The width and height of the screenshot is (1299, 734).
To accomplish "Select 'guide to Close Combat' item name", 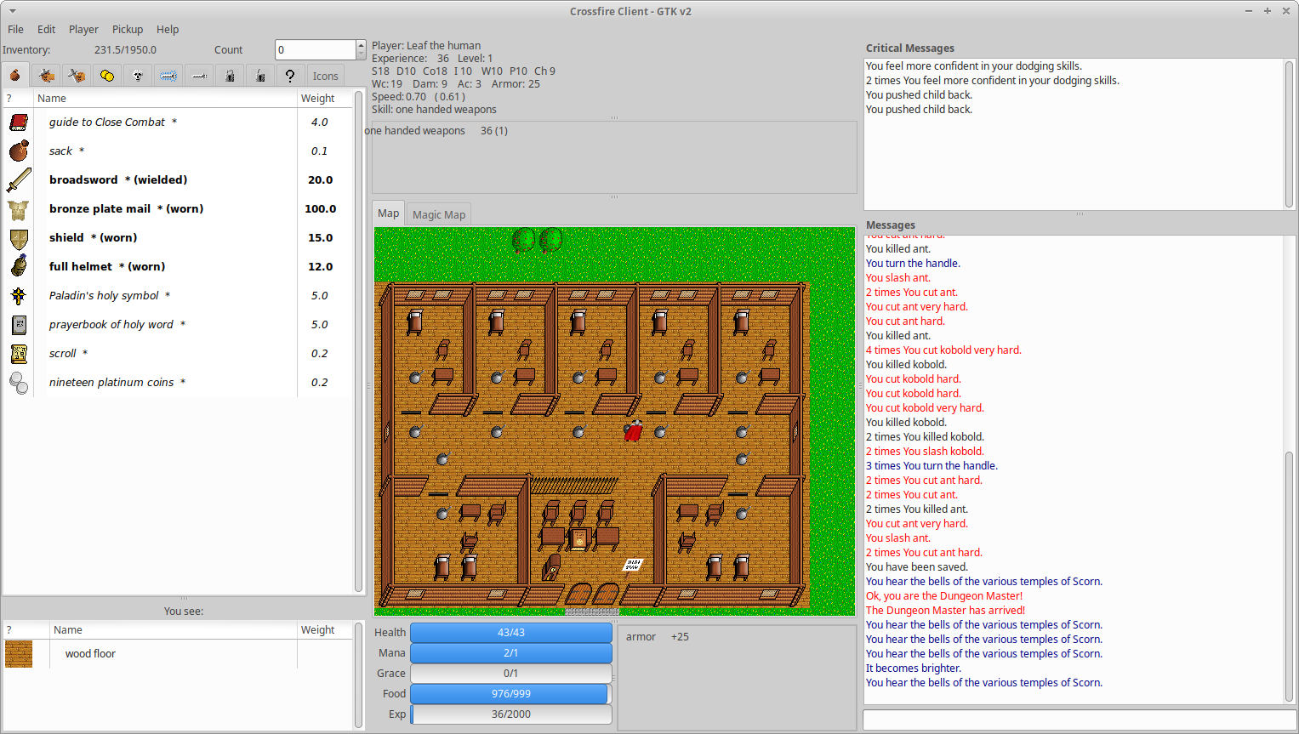I will click(x=107, y=122).
